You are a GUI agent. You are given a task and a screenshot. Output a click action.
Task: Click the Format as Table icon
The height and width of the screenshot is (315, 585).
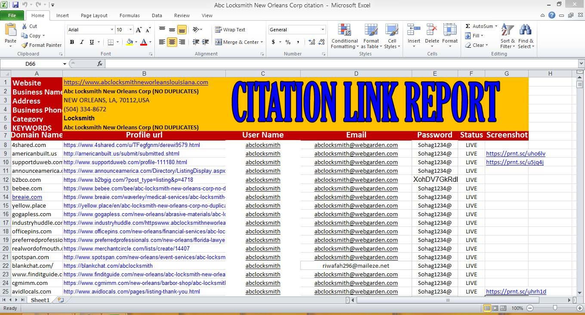pyautogui.click(x=371, y=37)
